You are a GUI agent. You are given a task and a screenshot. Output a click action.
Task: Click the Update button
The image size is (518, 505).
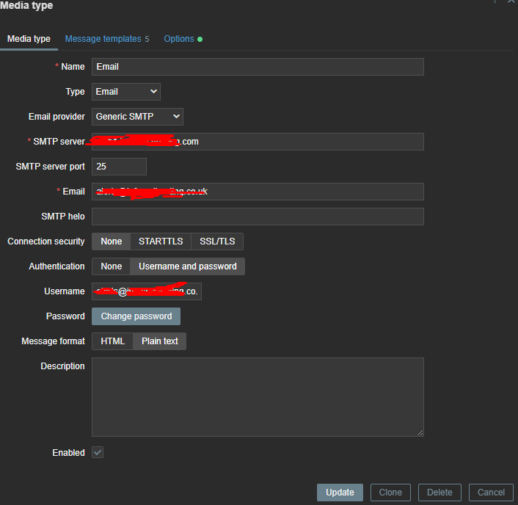[340, 493]
